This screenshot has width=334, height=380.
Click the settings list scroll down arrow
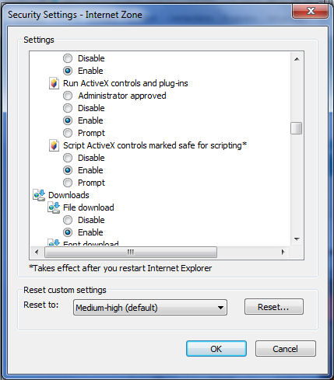[x=297, y=239]
